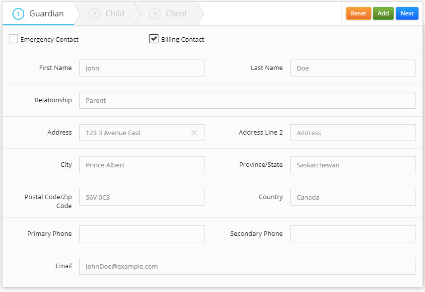The height and width of the screenshot is (292, 425).
Task: Click the blue Next button
Action: pyautogui.click(x=407, y=13)
